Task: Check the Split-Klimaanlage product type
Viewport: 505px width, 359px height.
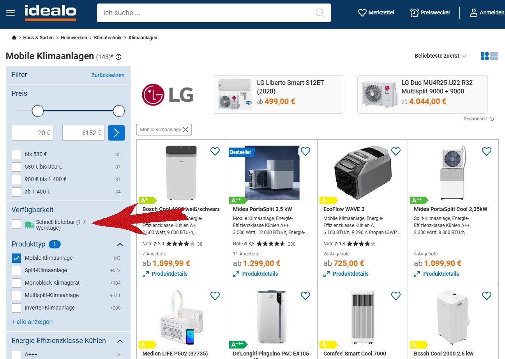Action: [x=16, y=270]
